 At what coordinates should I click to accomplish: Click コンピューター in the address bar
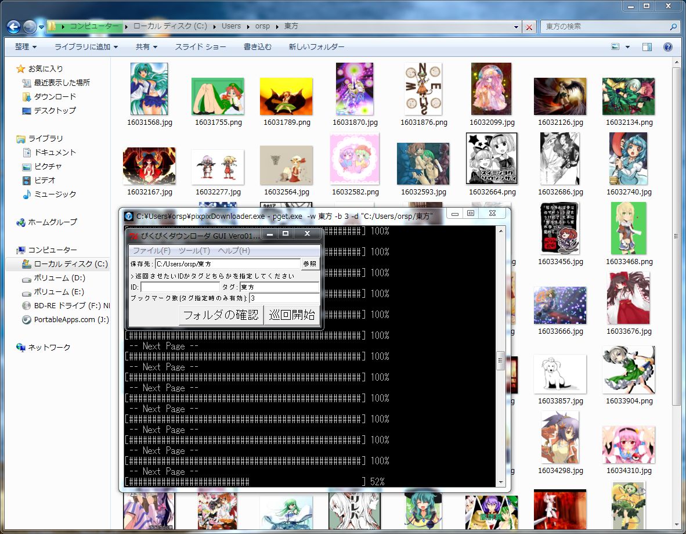(94, 26)
